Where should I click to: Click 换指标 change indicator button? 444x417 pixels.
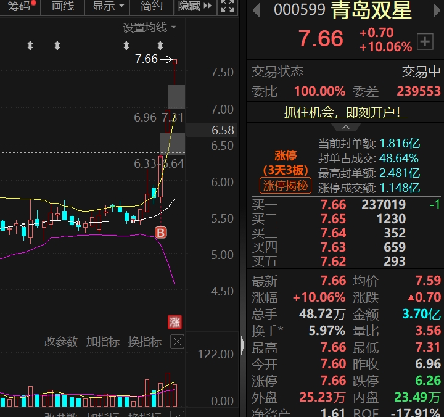click(145, 342)
